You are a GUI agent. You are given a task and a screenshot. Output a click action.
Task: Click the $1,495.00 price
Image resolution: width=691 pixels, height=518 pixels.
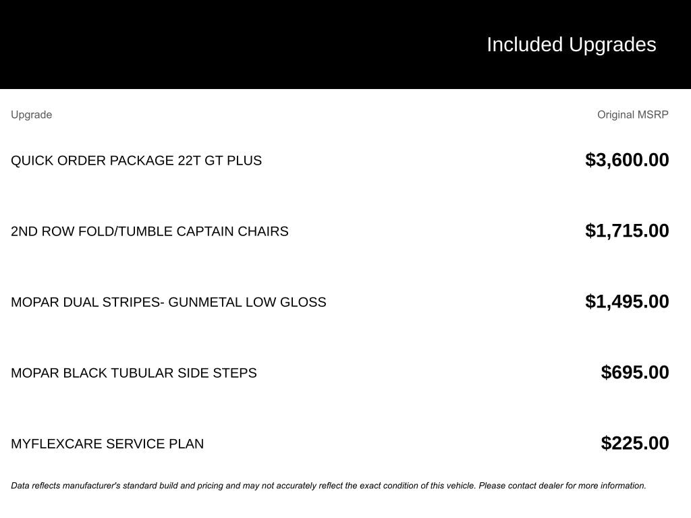[627, 301]
